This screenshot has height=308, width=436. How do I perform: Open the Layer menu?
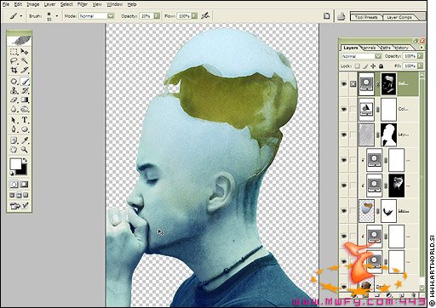tap(49, 4)
